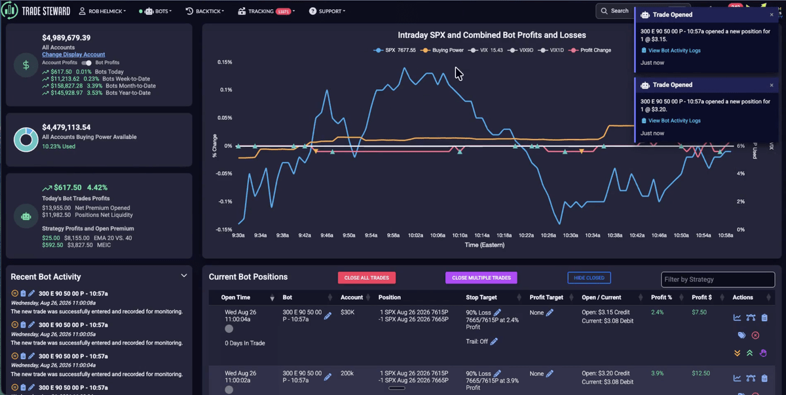Sort positions by Profit Target column
This screenshot has height=395, width=786.
point(546,297)
